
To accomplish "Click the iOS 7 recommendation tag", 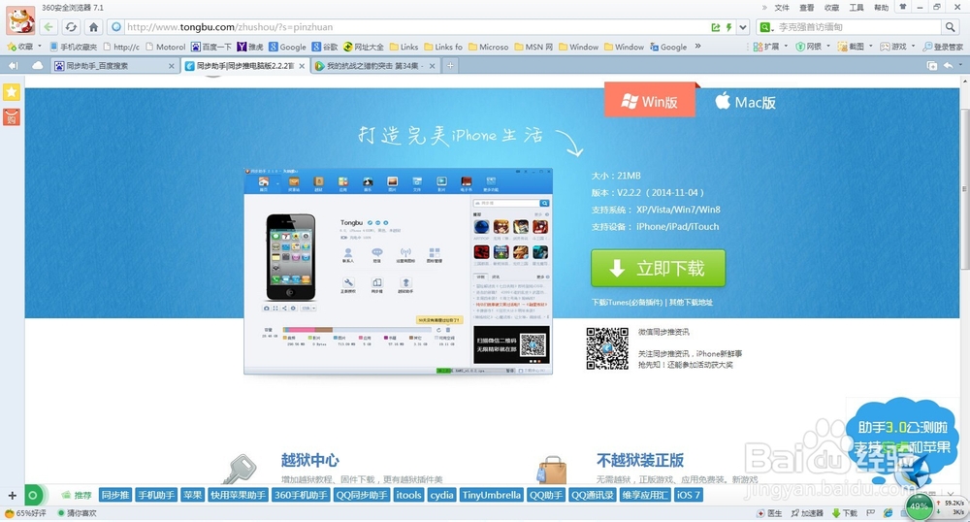I will pos(689,495).
